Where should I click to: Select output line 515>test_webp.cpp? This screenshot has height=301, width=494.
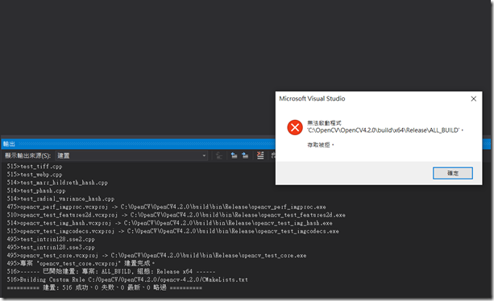coord(35,175)
